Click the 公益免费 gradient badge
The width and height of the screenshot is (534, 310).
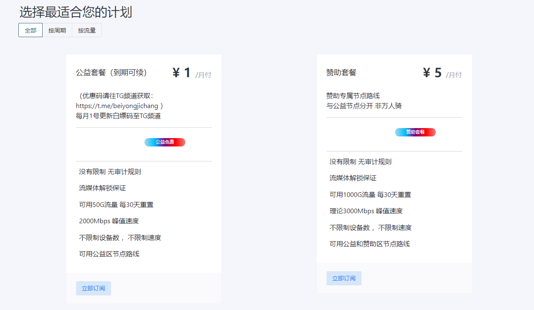(x=165, y=142)
